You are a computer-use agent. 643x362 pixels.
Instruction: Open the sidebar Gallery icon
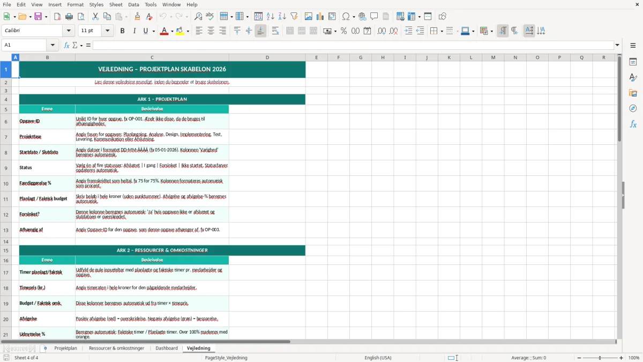point(633,93)
